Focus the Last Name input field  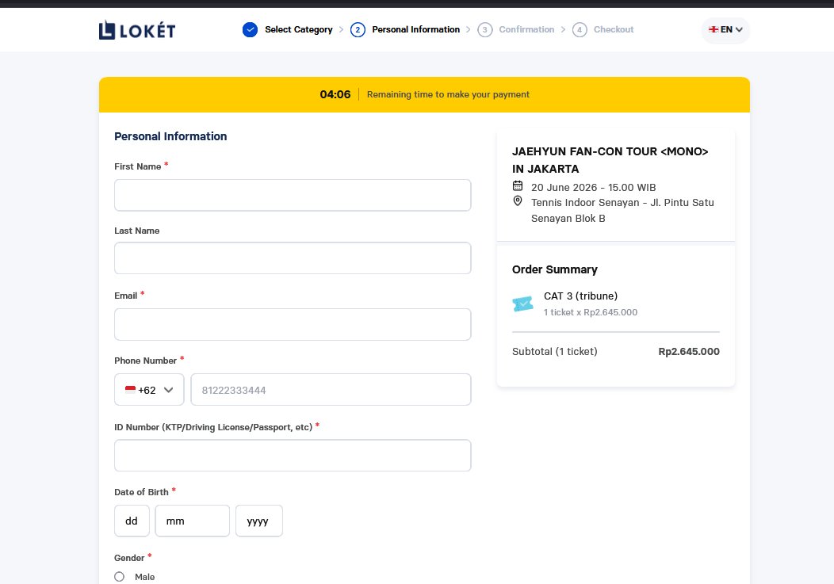point(293,258)
